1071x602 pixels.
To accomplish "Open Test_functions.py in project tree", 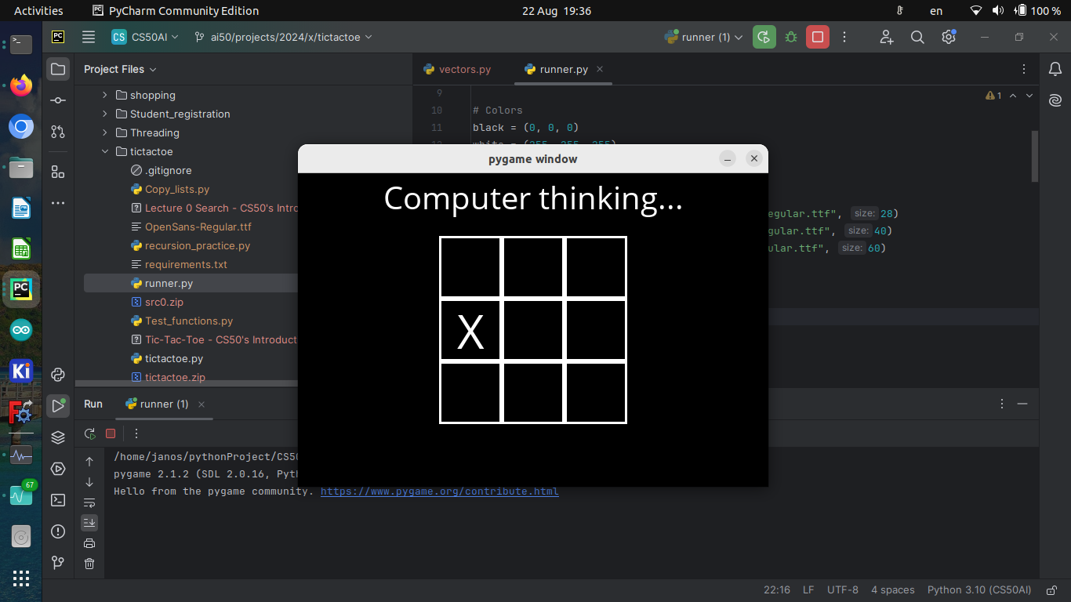I will click(189, 321).
